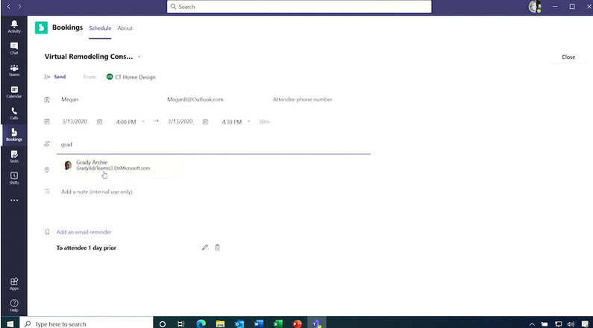Show hidden system tray icons
The height and width of the screenshot is (328, 593).
coord(532,324)
